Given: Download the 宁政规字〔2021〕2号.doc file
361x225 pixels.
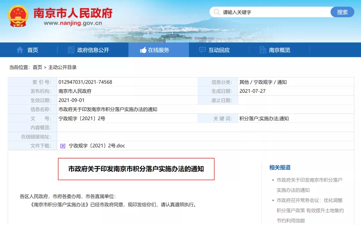Looking at the screenshot, I should tap(97, 146).
